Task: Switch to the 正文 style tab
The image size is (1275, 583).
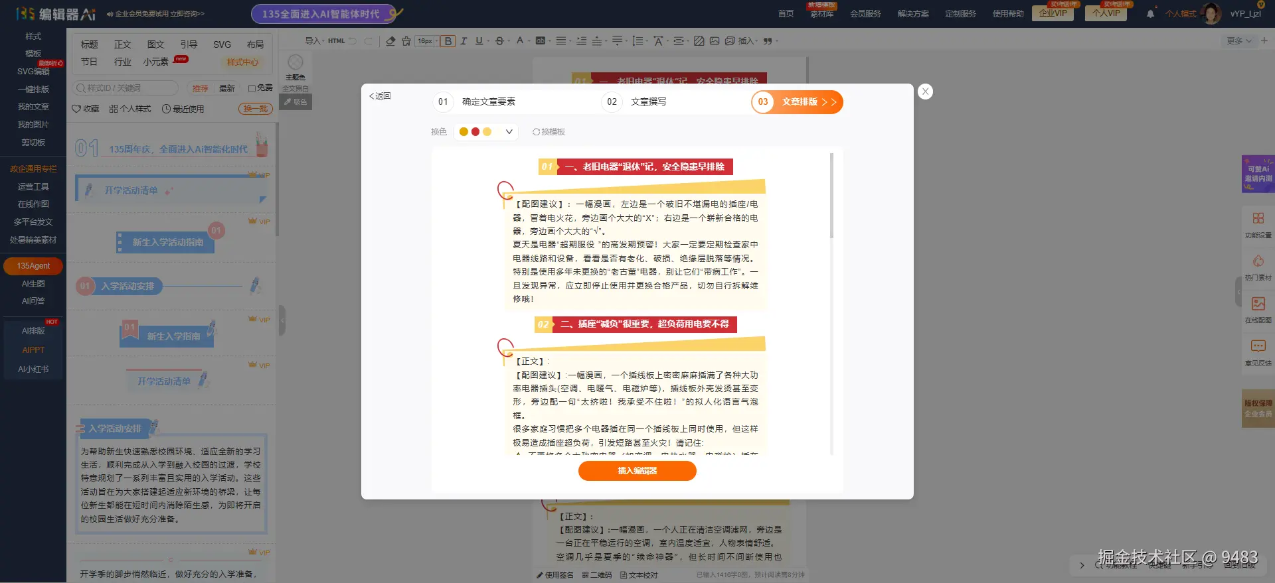Action: coord(122,44)
